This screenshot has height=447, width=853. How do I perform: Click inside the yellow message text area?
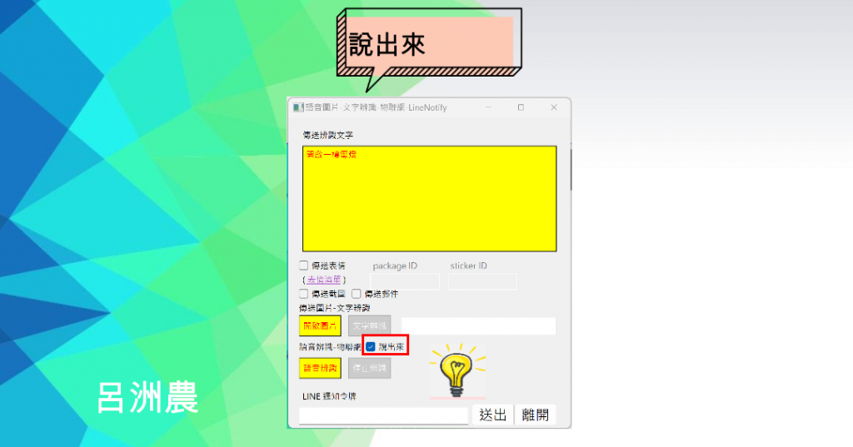430,198
